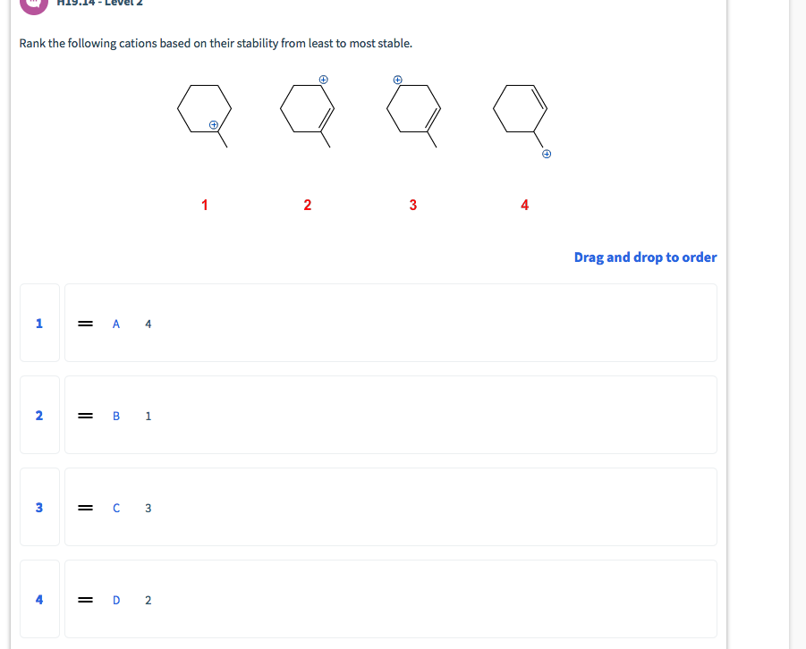Click the drag handle in row A
This screenshot has height=649, width=806.
point(86,323)
